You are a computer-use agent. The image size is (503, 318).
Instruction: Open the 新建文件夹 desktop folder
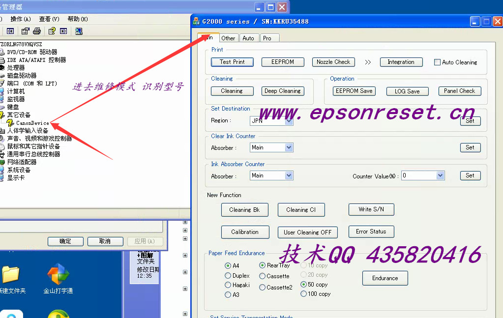click(x=10, y=276)
